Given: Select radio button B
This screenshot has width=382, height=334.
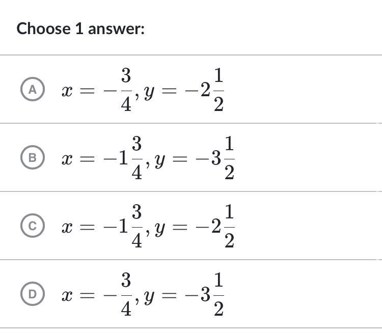Looking at the screenshot, I should coord(33,157).
